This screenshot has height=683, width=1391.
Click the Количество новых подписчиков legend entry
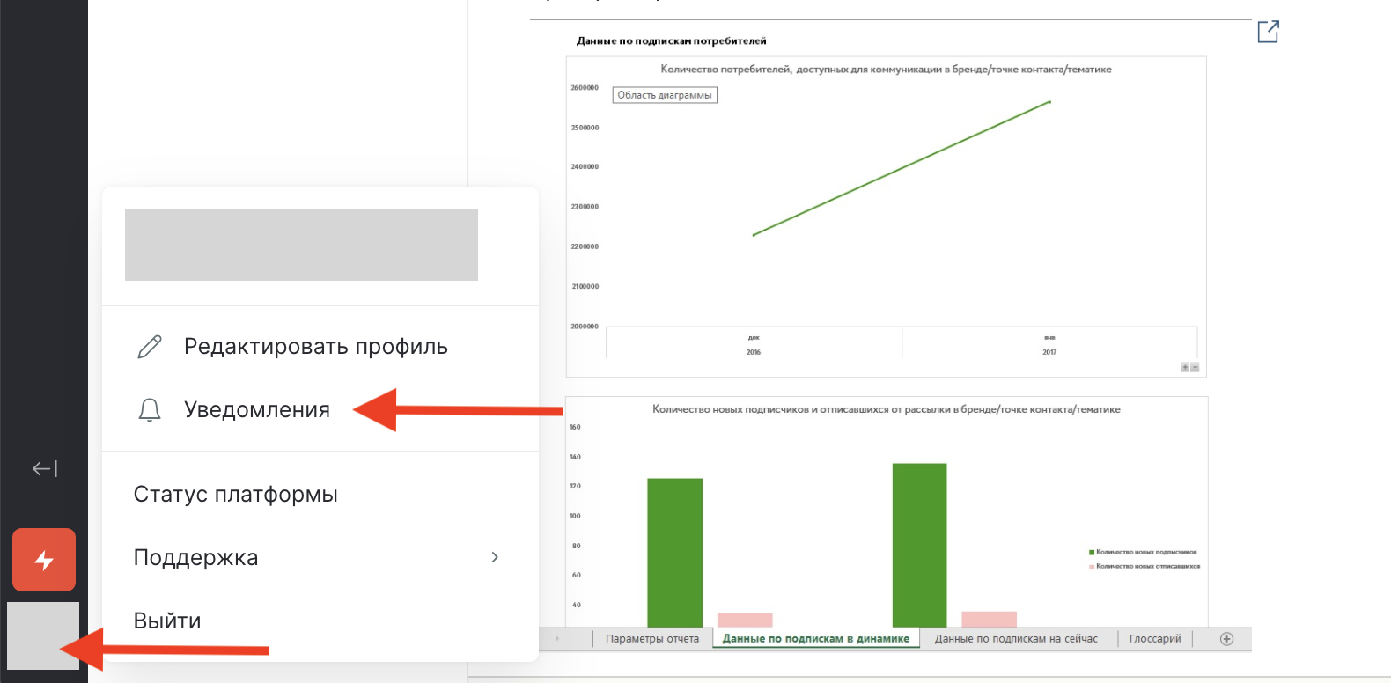tap(1143, 552)
